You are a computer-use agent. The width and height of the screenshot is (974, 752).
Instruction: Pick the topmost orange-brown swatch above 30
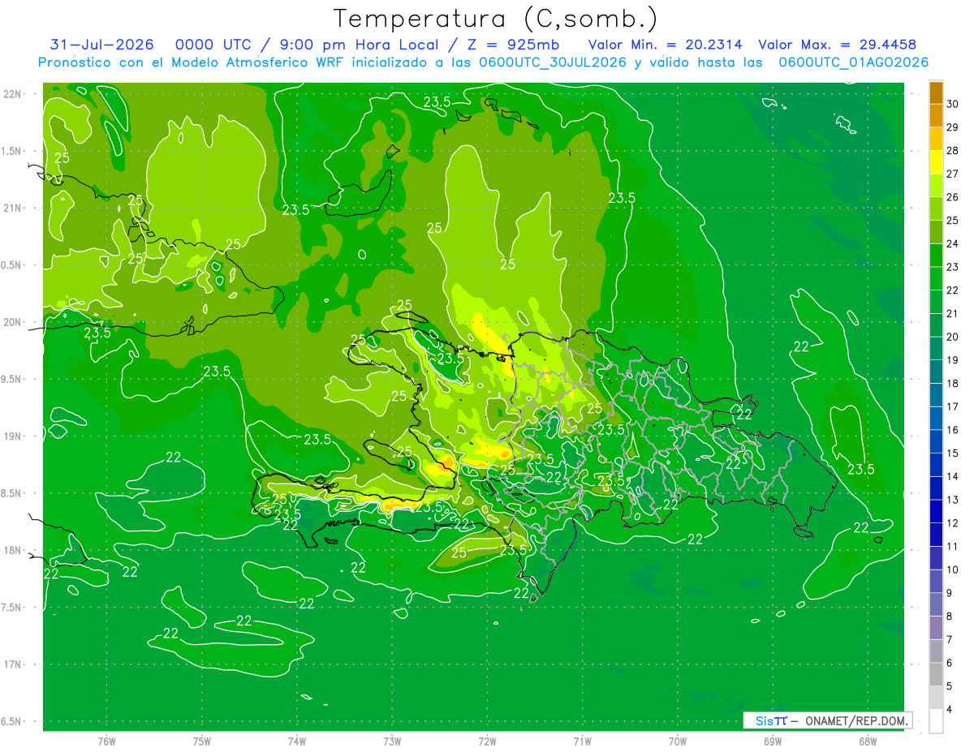click(x=937, y=92)
